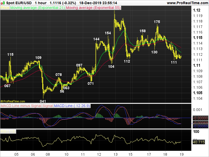This screenshot has height=157, width=209.
Task: Click the 1.105 price axis label
Action: [x=198, y=93]
